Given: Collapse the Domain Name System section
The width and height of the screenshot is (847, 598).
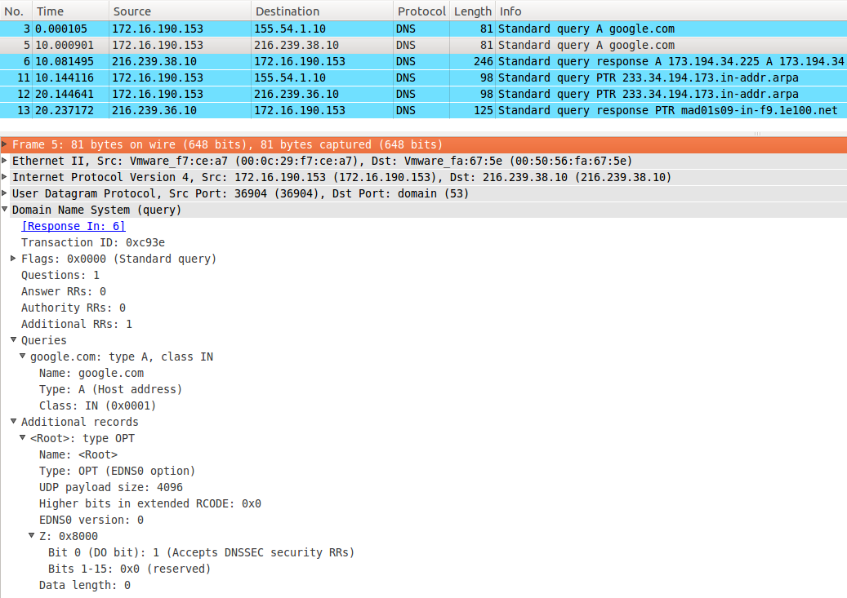Looking at the screenshot, I should point(5,209).
